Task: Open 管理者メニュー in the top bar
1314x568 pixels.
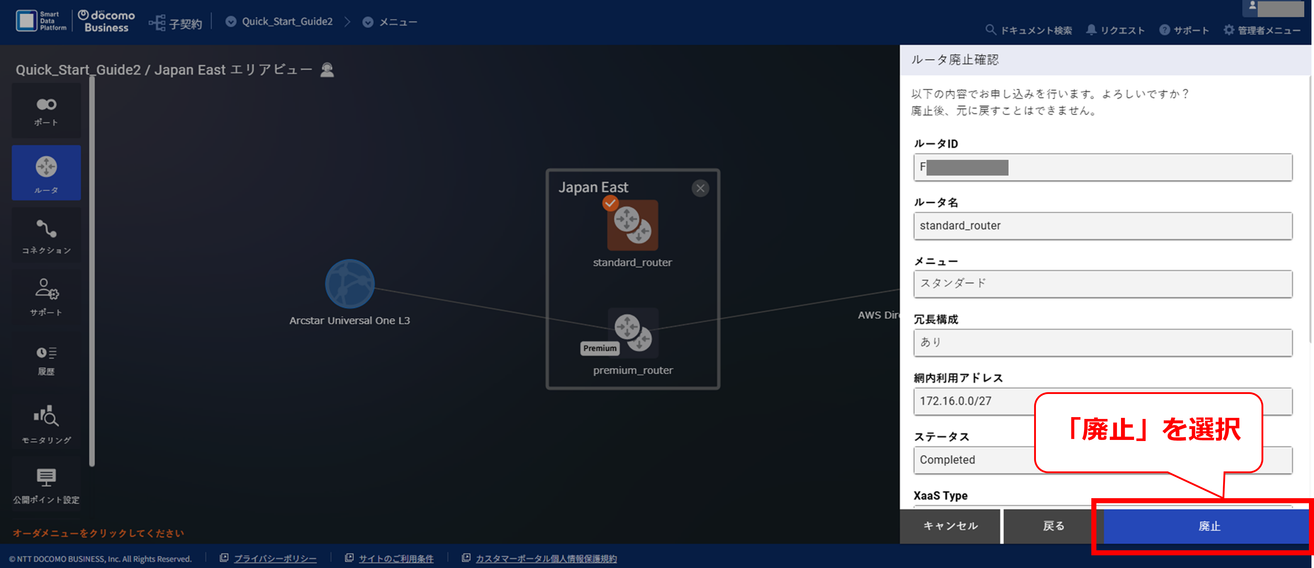Action: pyautogui.click(x=1262, y=30)
